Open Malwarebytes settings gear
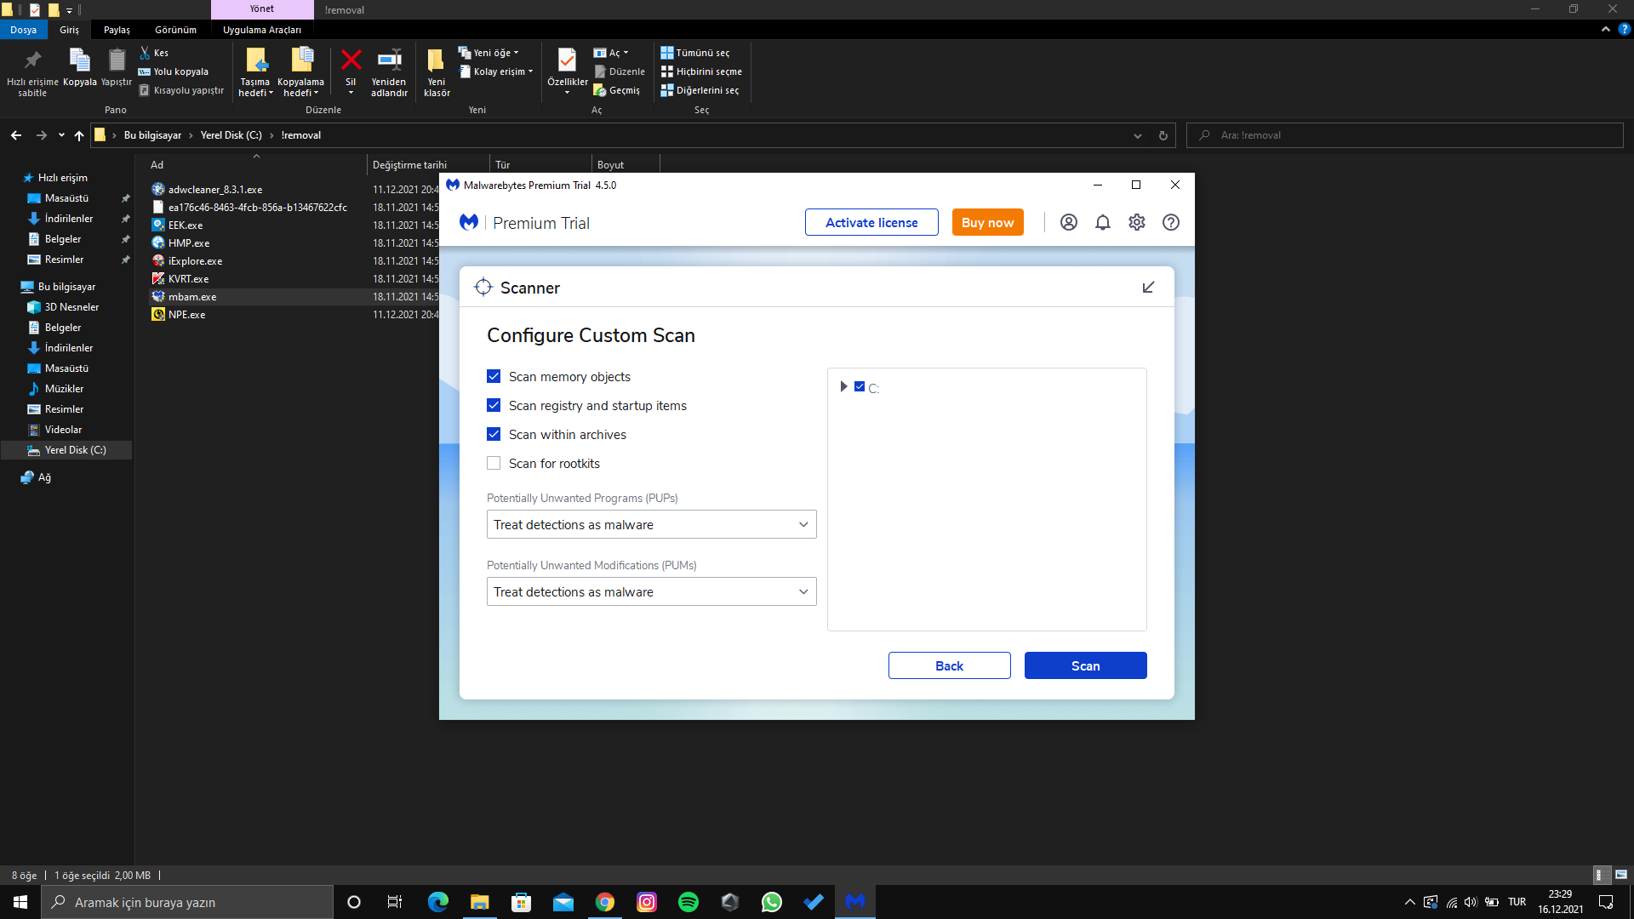The width and height of the screenshot is (1634, 919). pos(1137,222)
